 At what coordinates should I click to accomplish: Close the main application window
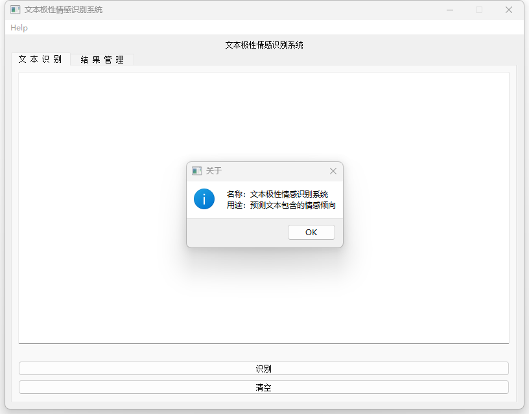(509, 10)
